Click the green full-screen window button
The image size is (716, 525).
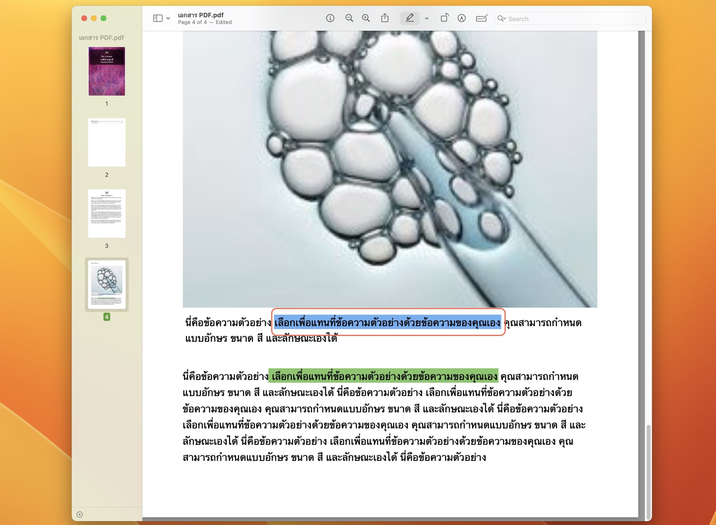click(x=103, y=18)
